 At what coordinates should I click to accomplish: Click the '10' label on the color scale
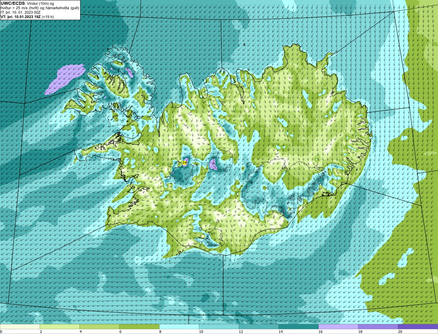click(x=201, y=332)
